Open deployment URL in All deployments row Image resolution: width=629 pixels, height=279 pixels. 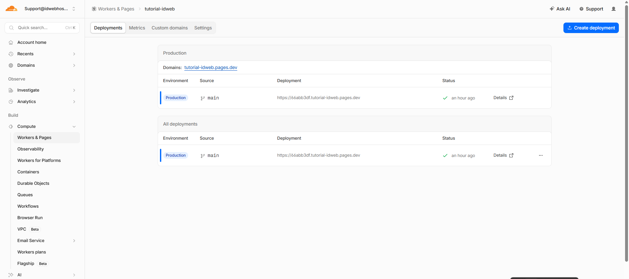[x=319, y=155]
